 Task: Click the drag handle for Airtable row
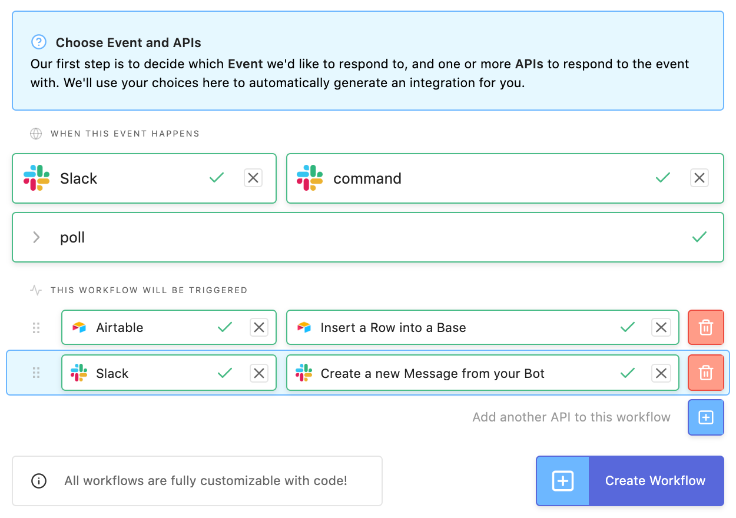[x=36, y=327]
